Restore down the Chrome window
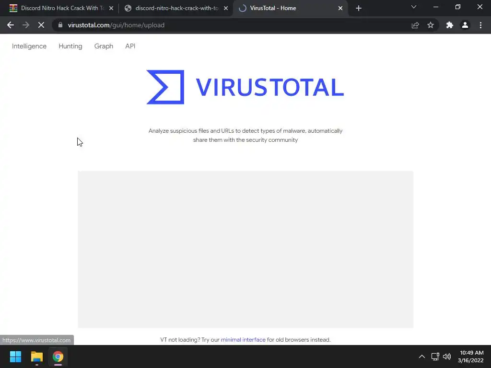This screenshot has height=368, width=491. tap(458, 7)
